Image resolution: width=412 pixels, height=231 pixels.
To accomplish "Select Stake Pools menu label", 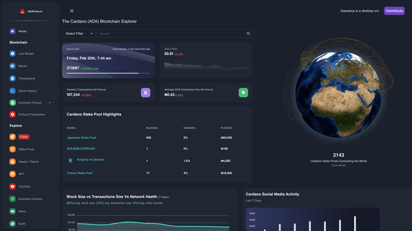I will (x=26, y=149).
